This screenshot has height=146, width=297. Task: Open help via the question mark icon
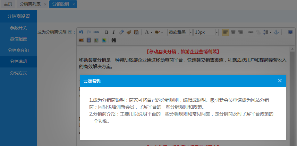70,32
